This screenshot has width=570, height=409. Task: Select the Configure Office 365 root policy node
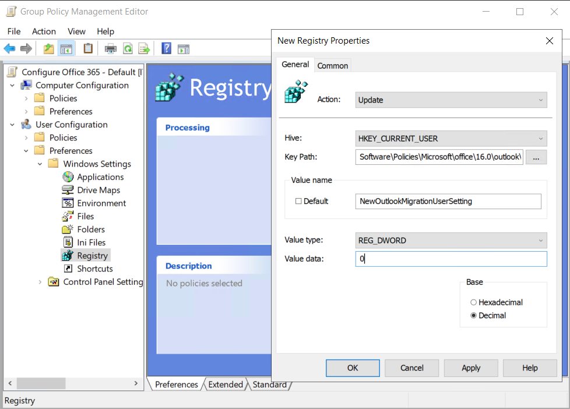82,72
